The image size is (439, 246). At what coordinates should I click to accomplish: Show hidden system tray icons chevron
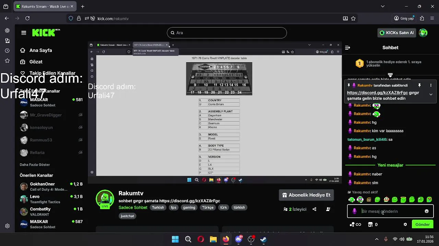[377, 239]
